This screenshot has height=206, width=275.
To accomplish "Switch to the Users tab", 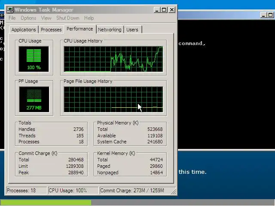I will tap(132, 30).
